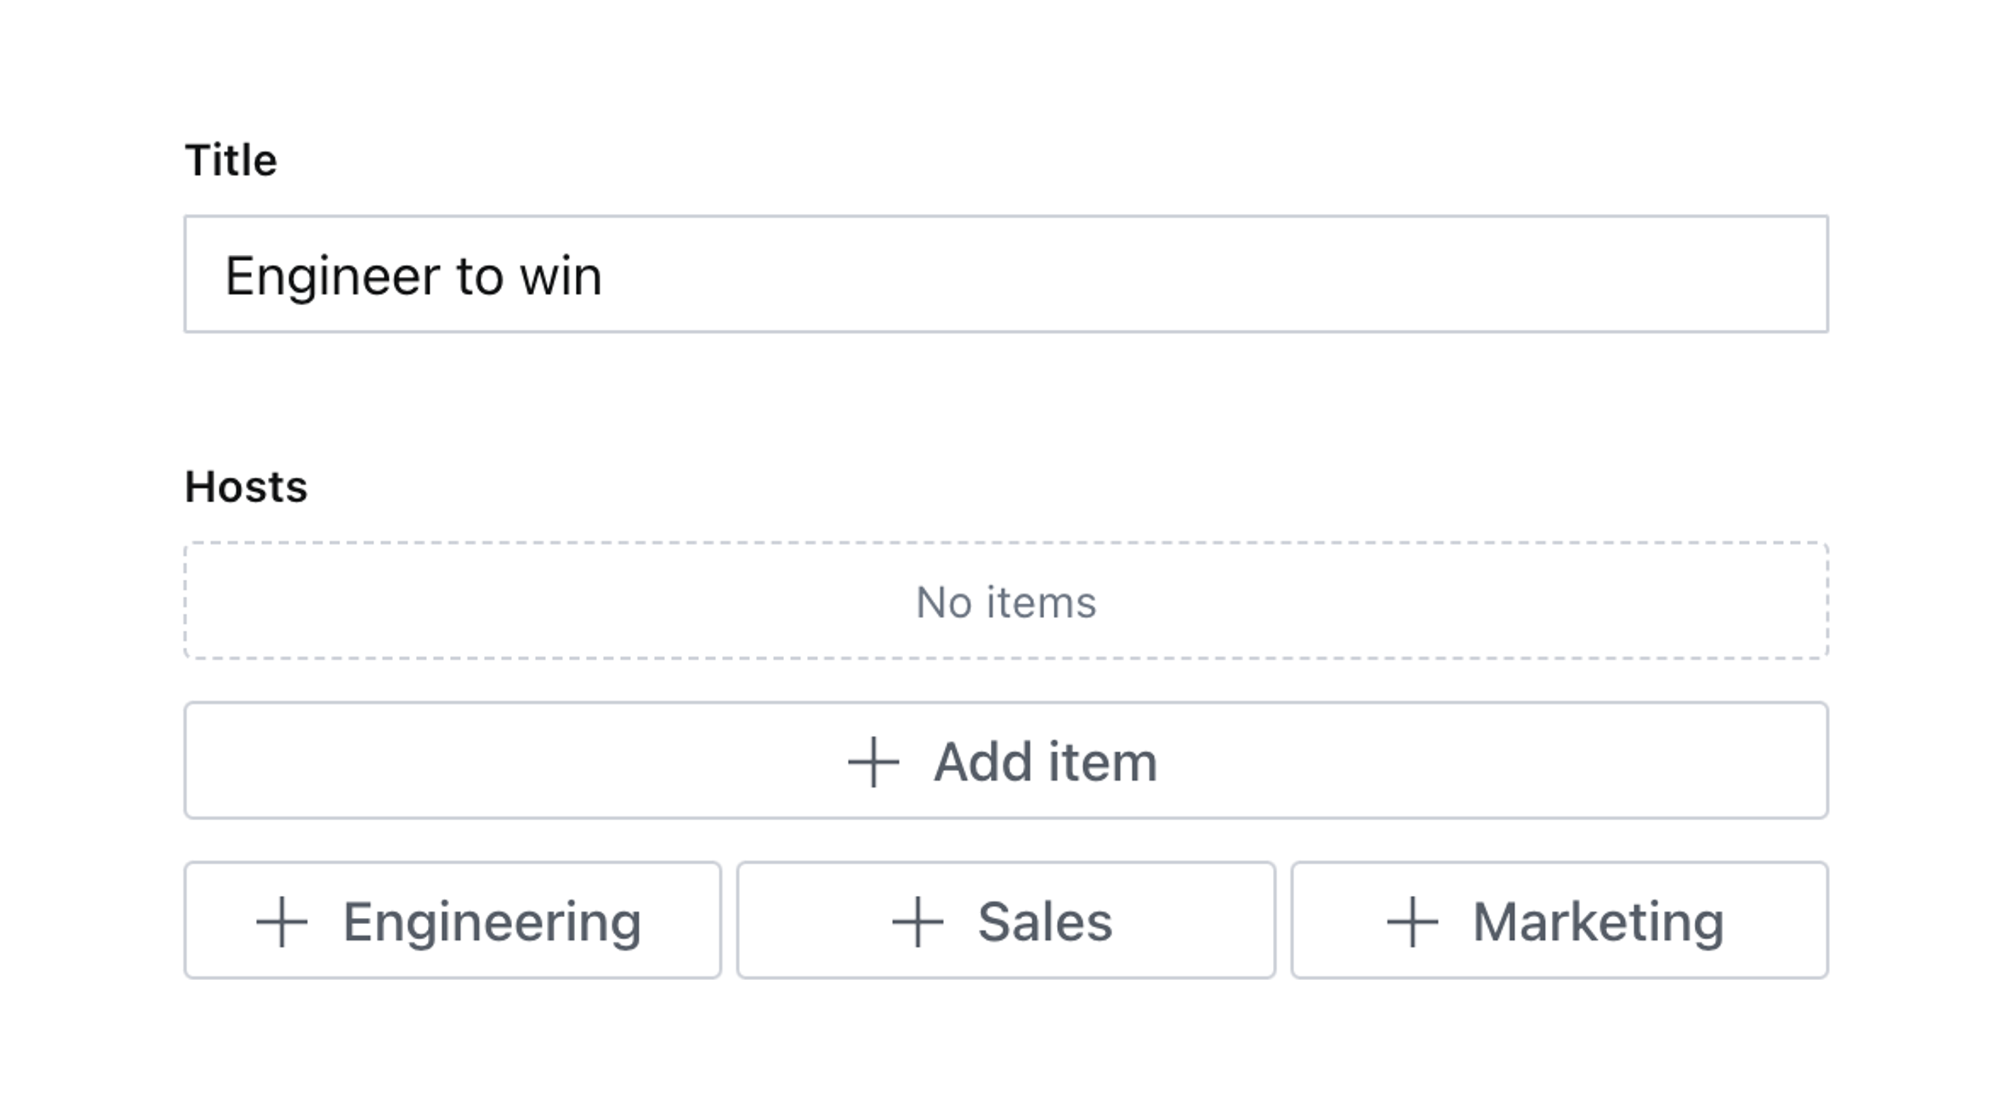Click the 'Engineer to win' text
The image size is (2013, 1095).
[414, 276]
